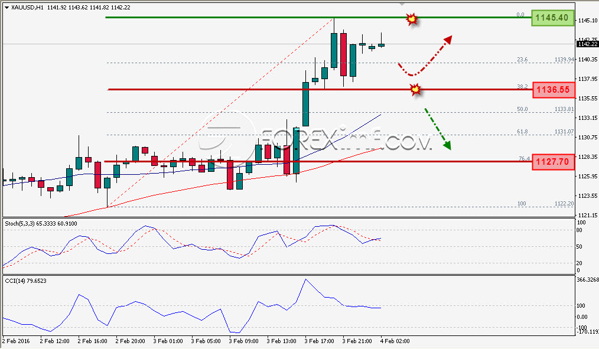Click the 1140.35 price axis value

click(588, 60)
